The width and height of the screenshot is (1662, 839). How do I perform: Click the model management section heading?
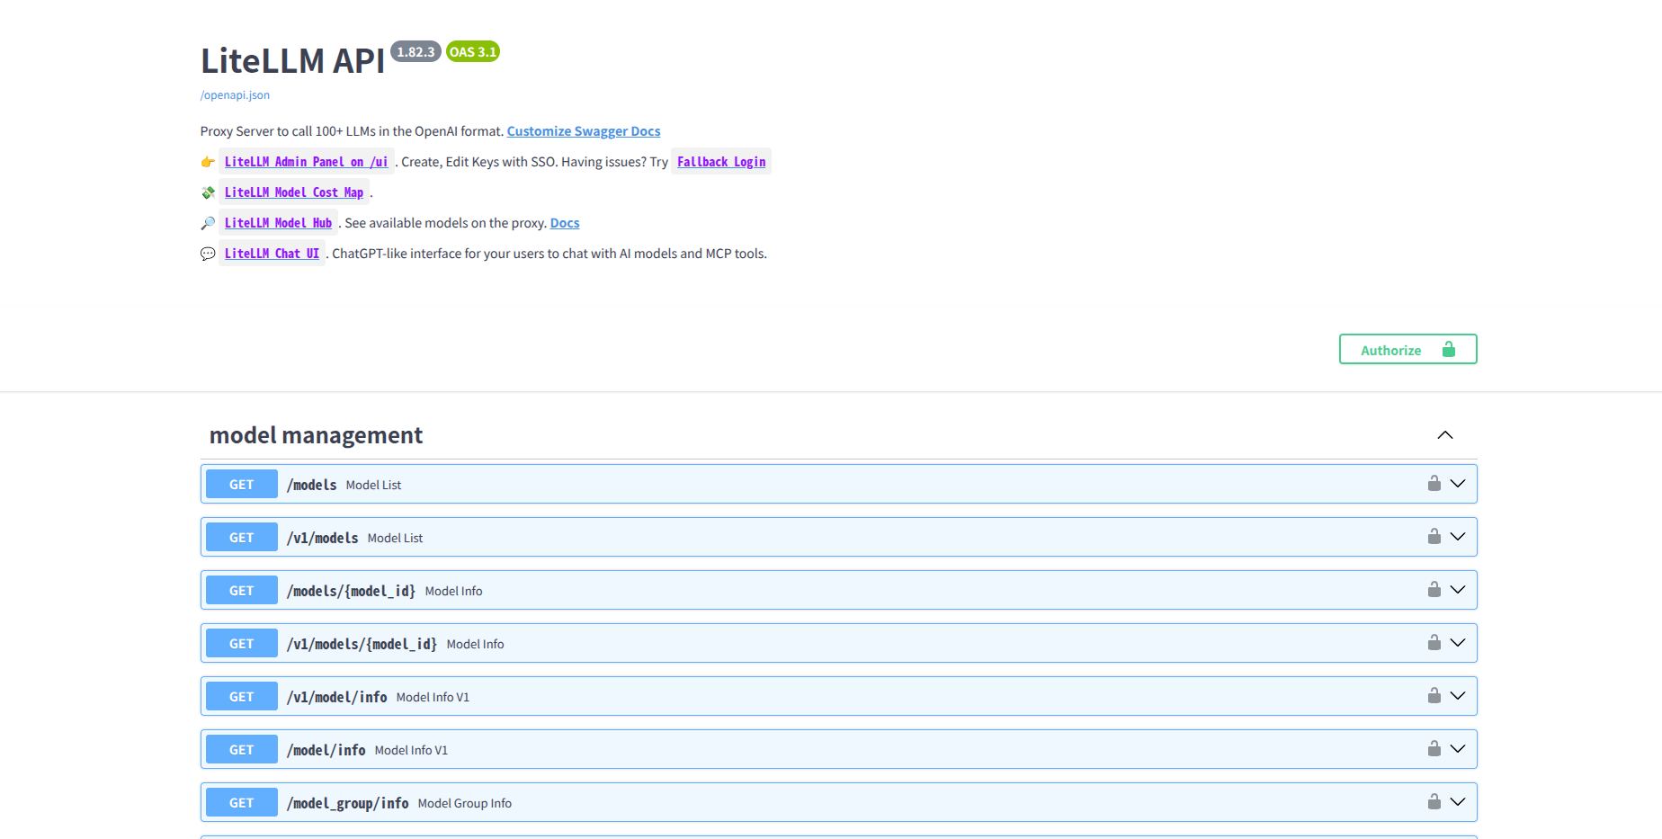pyautogui.click(x=316, y=435)
